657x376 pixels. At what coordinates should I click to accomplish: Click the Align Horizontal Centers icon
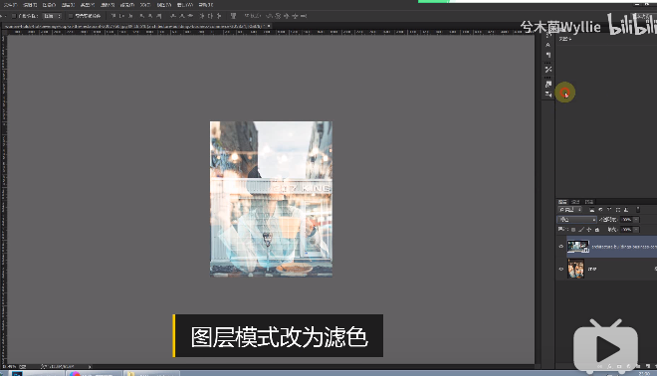click(x=150, y=16)
